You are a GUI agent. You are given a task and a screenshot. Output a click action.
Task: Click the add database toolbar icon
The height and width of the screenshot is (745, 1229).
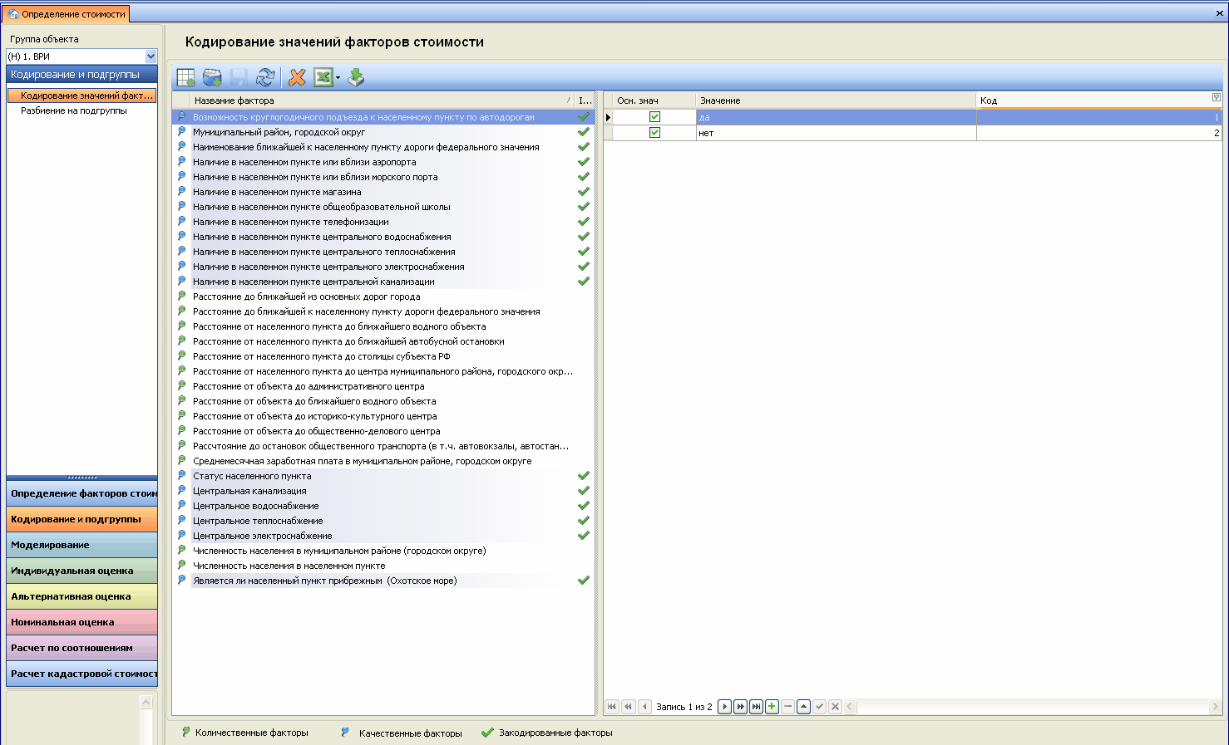212,77
